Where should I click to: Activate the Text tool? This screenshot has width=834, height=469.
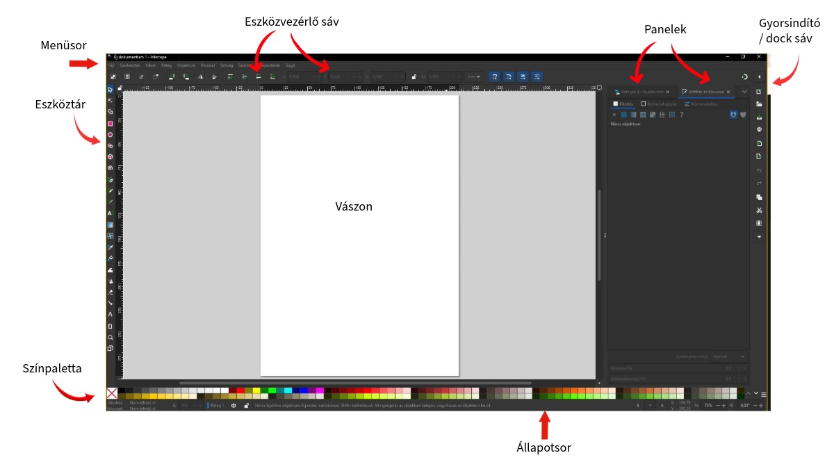pos(110,213)
